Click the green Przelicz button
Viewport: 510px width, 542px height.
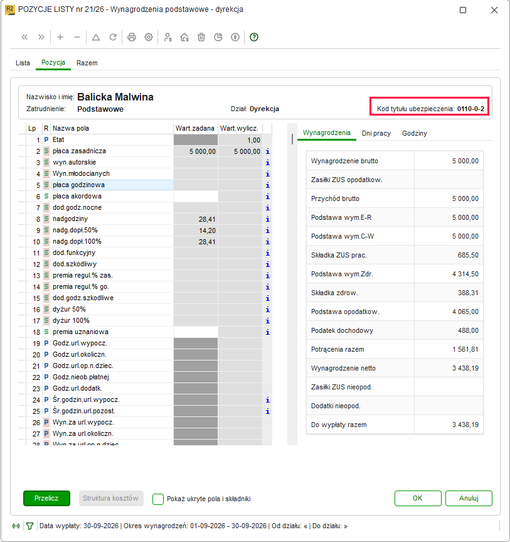46,499
